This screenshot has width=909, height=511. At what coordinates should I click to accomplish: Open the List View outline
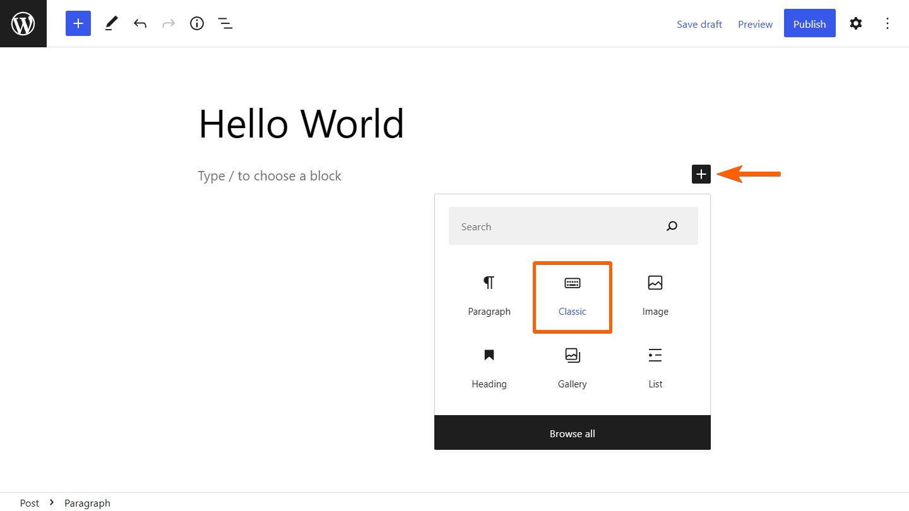pos(225,23)
